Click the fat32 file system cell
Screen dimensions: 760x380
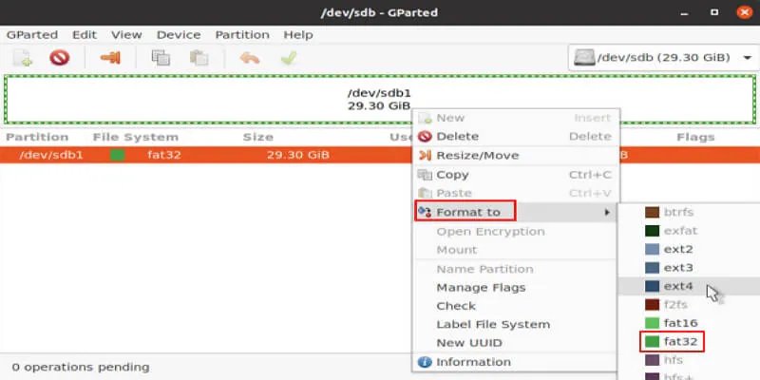(164, 155)
